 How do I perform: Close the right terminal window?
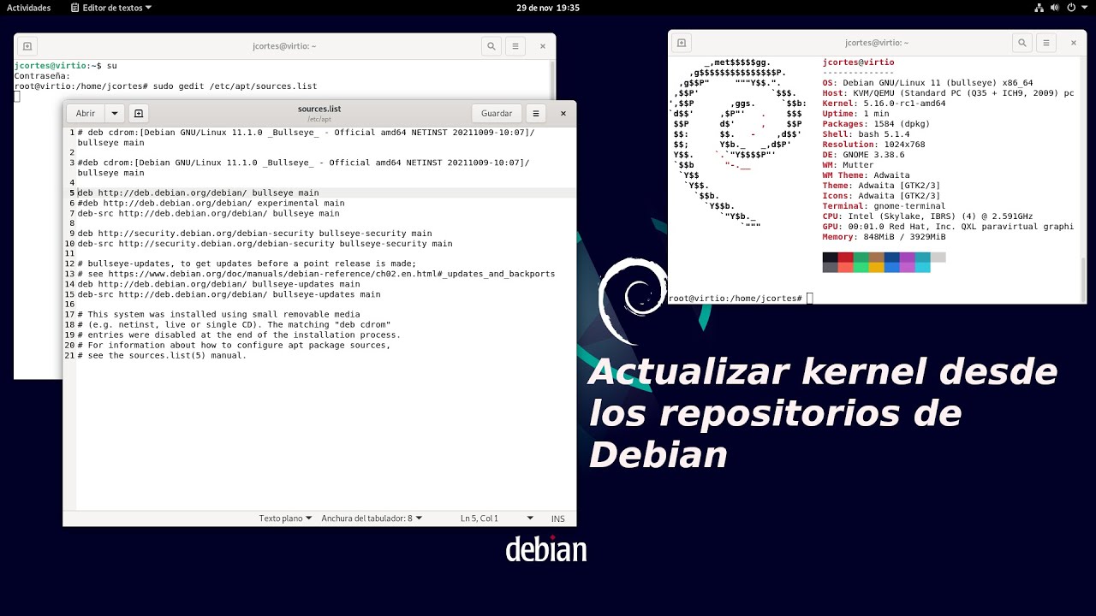tap(1074, 42)
